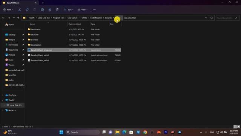Click the Cut scissors icon
The height and width of the screenshot is (136, 241).
pos(20,9)
